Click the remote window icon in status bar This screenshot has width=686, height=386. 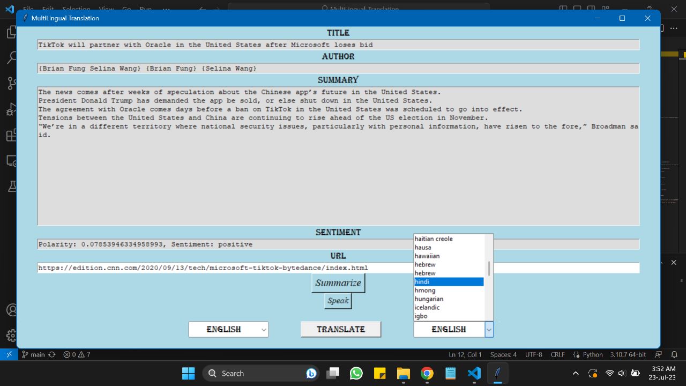(x=9, y=354)
